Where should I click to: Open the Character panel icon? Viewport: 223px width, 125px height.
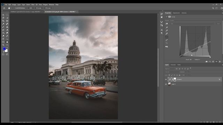[162, 30]
